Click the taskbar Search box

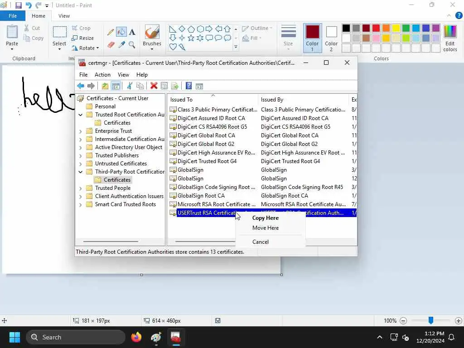pyautogui.click(x=76, y=337)
